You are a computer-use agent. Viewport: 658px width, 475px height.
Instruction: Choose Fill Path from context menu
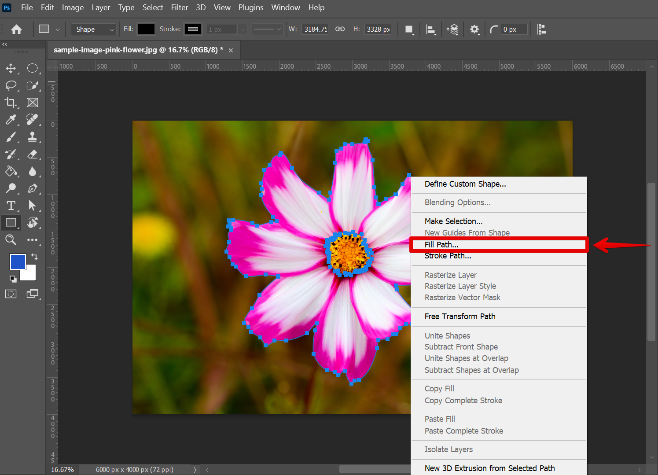point(441,244)
